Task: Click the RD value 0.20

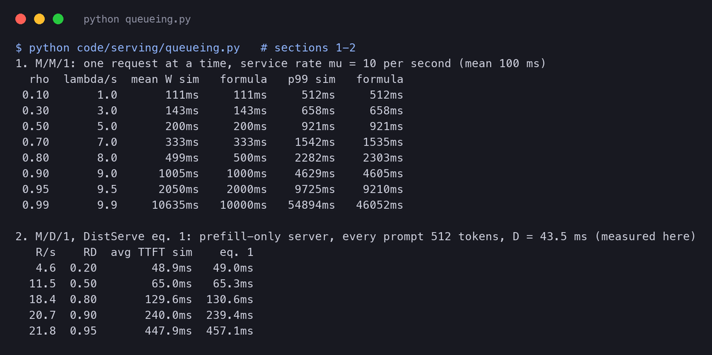Action: pyautogui.click(x=83, y=268)
